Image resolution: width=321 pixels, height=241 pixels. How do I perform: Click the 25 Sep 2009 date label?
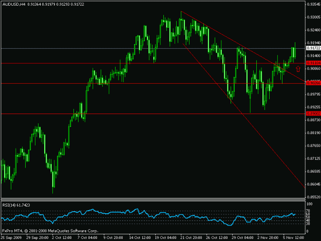11,238
